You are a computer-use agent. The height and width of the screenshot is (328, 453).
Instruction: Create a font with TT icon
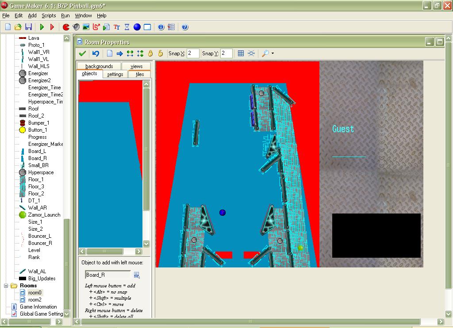click(x=117, y=27)
